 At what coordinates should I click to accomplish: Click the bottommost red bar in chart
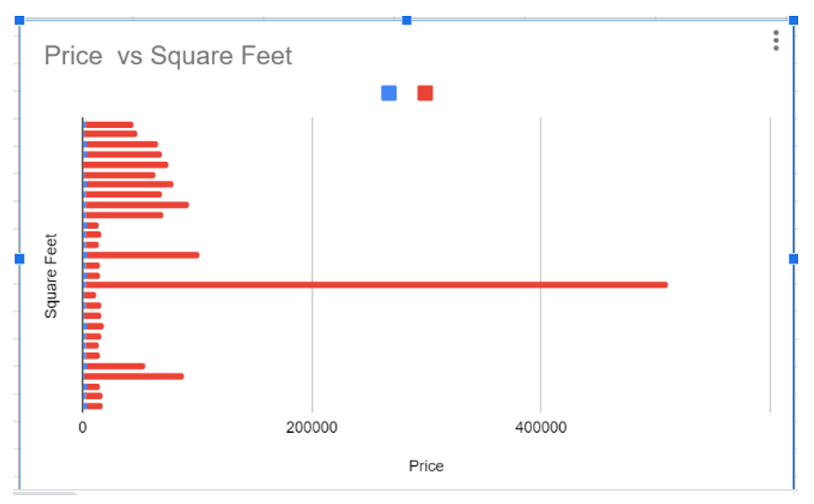coord(93,406)
